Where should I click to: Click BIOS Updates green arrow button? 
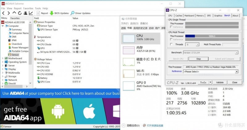(59, 13)
